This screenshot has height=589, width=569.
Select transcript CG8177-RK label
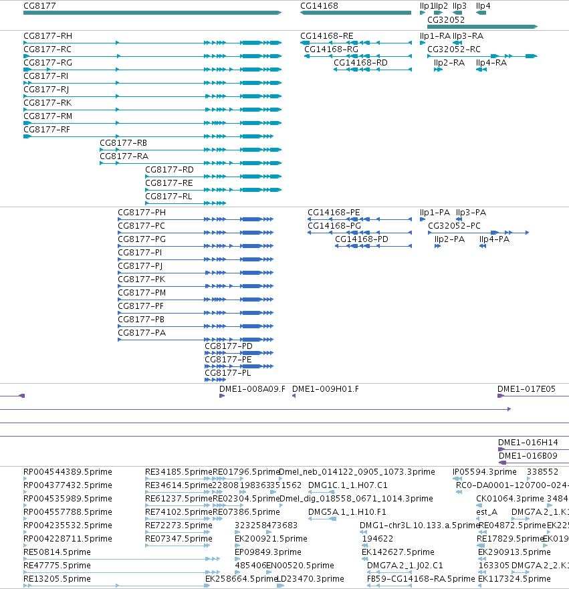[47, 103]
